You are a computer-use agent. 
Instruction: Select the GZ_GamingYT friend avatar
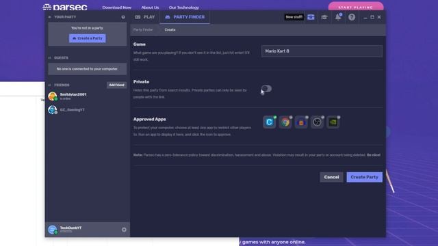[53, 110]
